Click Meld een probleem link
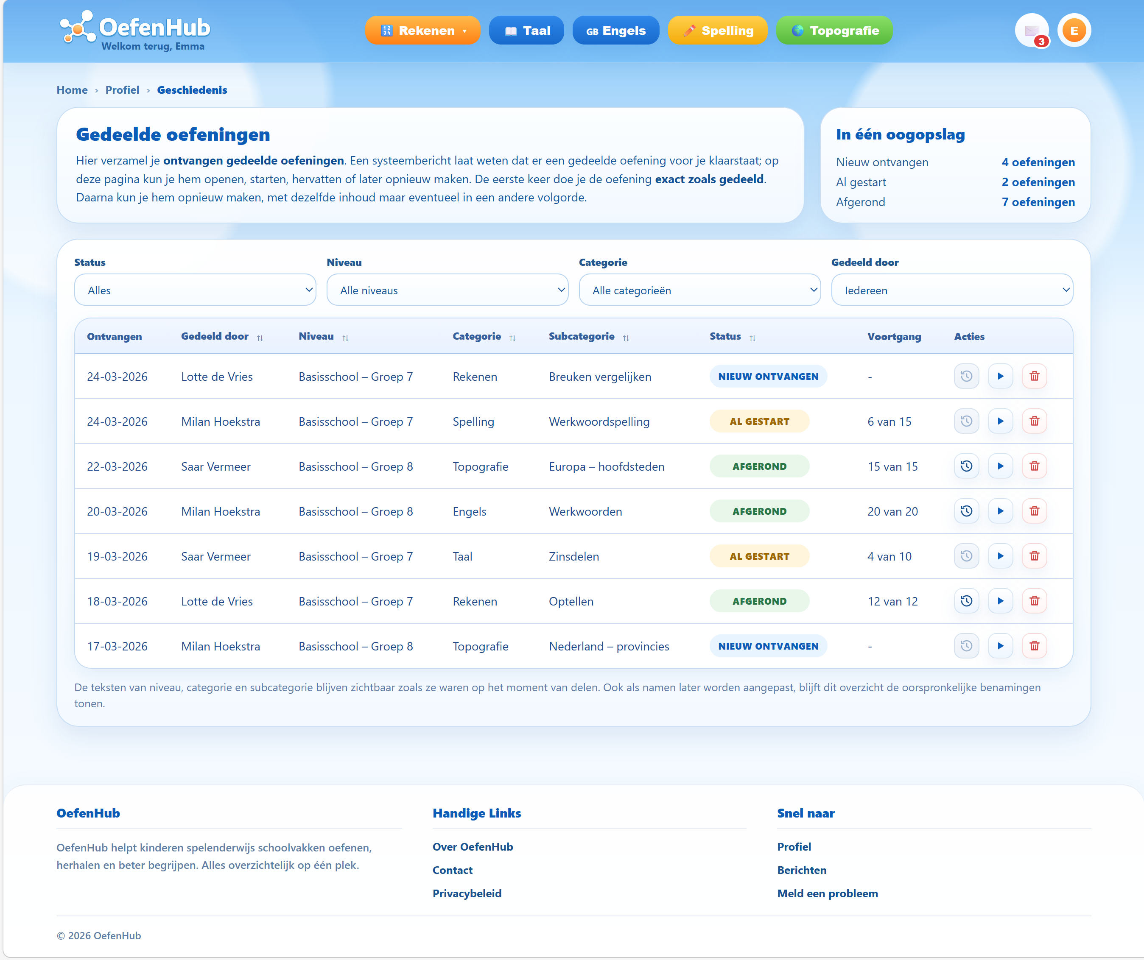Viewport: 1144px width, 960px height. [x=828, y=893]
